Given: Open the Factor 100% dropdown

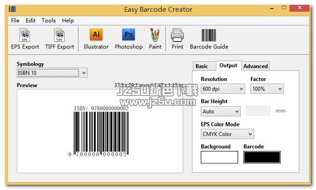Looking at the screenshot, I should click(x=267, y=89).
